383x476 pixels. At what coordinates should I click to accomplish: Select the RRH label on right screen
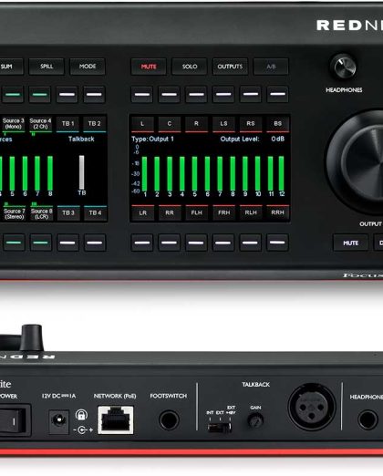click(277, 212)
